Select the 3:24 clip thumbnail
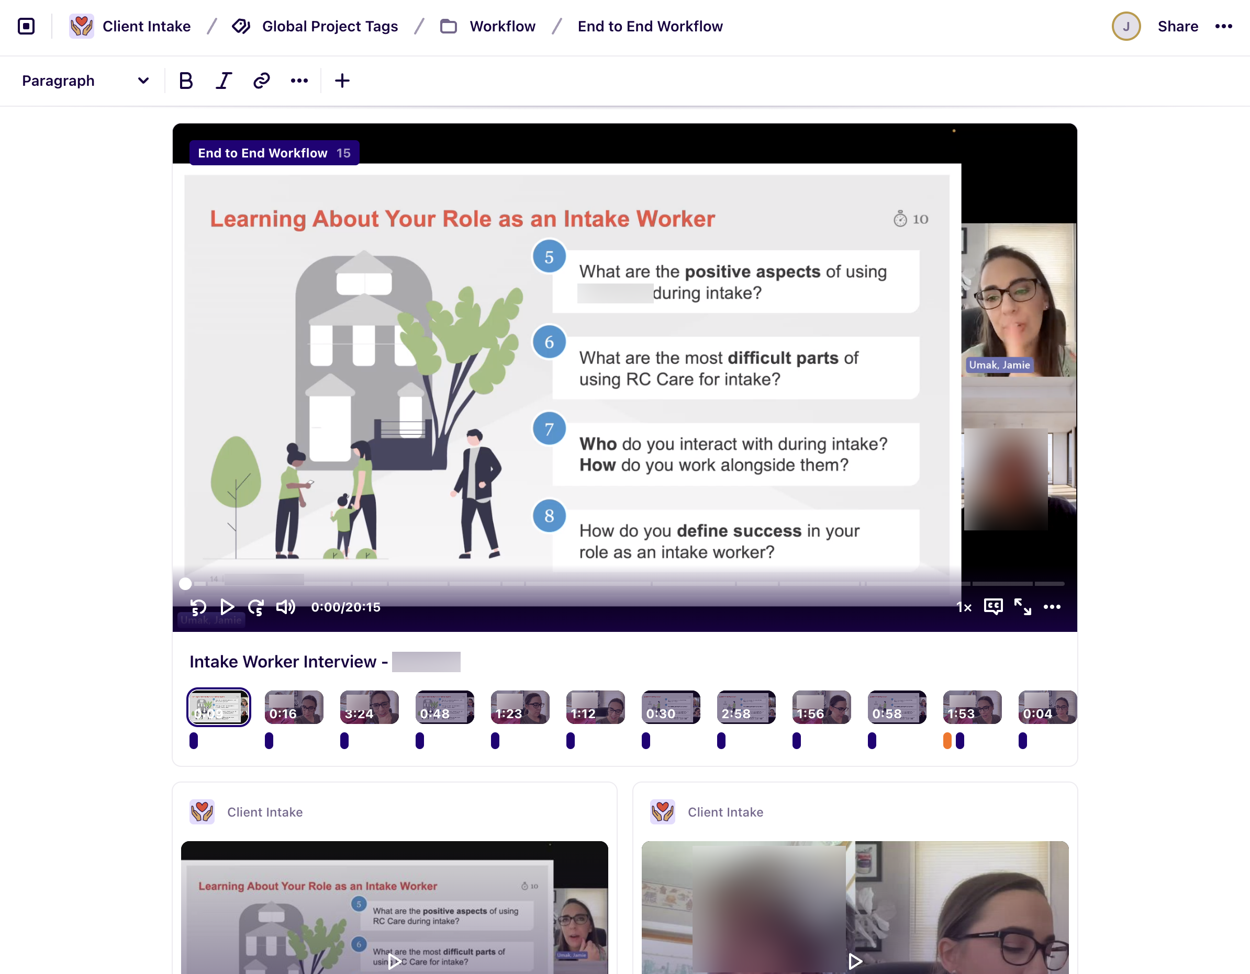1250x974 pixels. 369,707
